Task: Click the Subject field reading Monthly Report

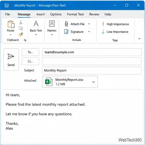Action: (x=92, y=71)
